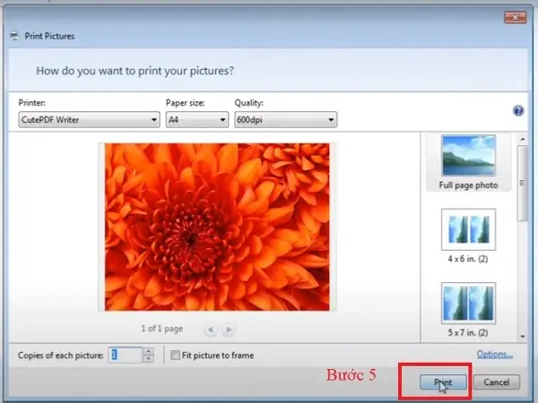Image resolution: width=538 pixels, height=403 pixels.
Task: Choose the 4 x 6 in. (2) layout
Action: point(468,236)
